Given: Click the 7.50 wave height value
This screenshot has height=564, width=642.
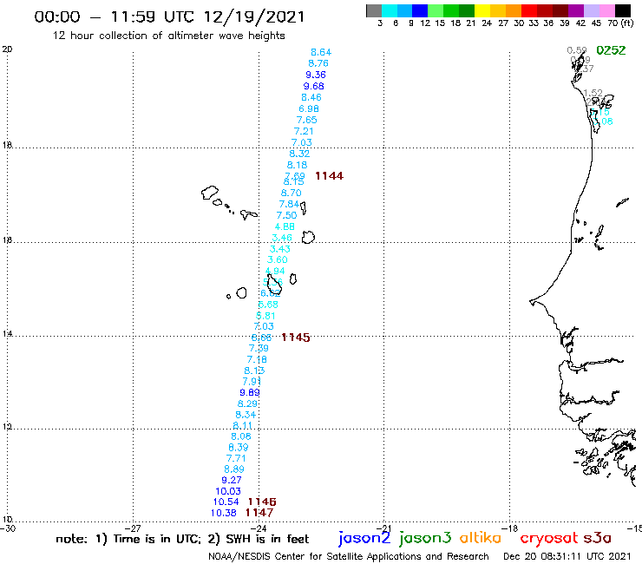Looking at the screenshot, I should 286,215.
